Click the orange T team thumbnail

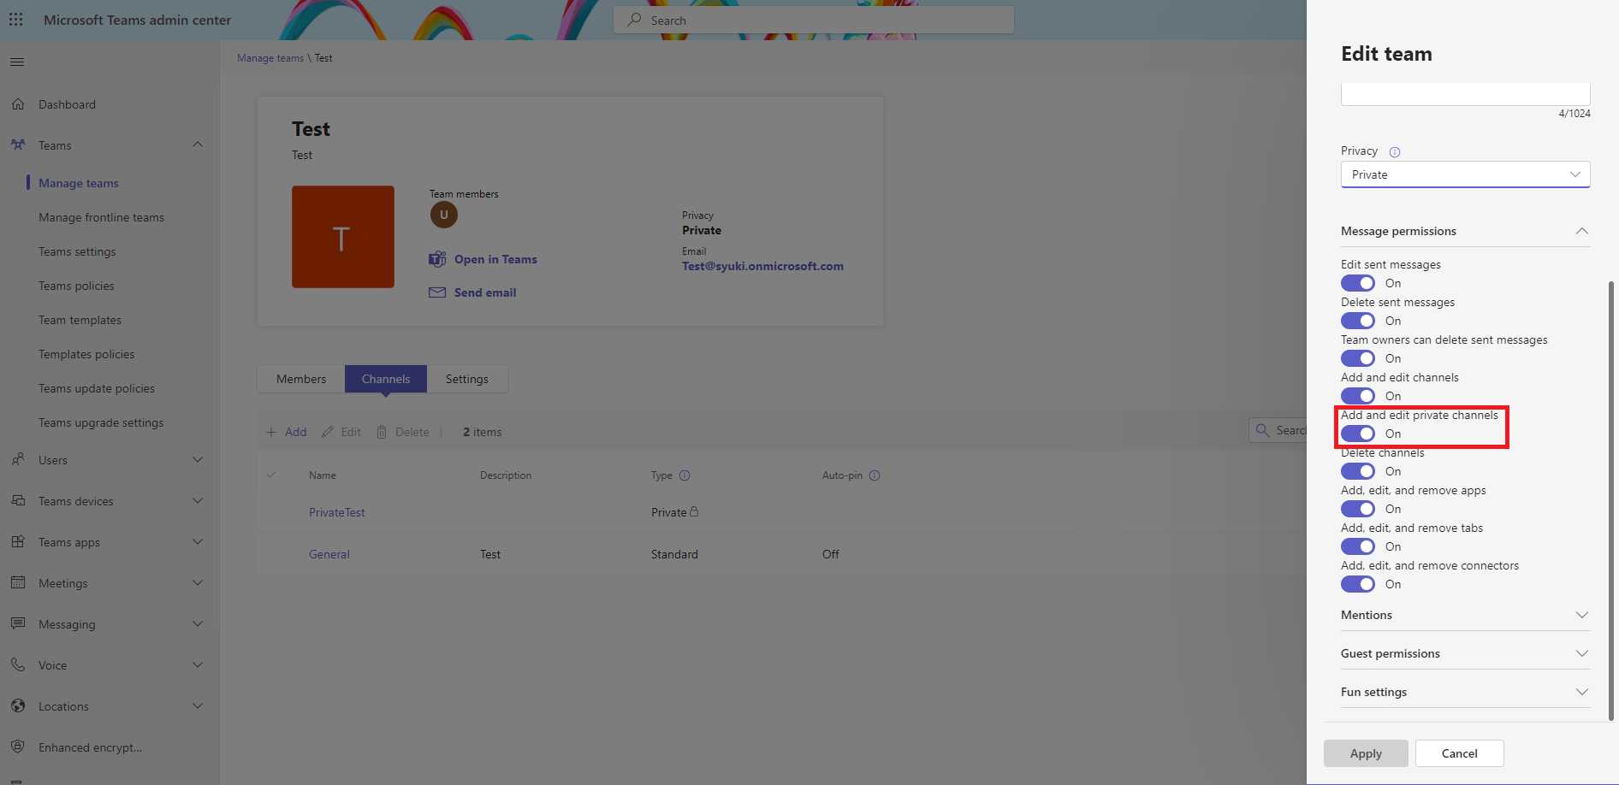coord(343,237)
